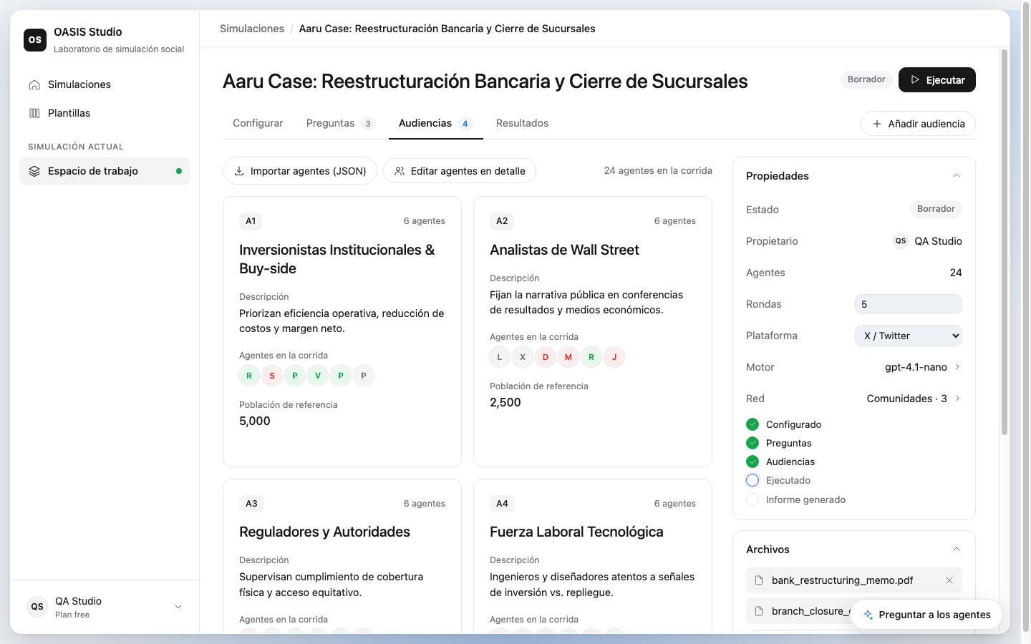This screenshot has width=1031, height=644.
Task: Toggle the Configurado status check
Action: 752,424
